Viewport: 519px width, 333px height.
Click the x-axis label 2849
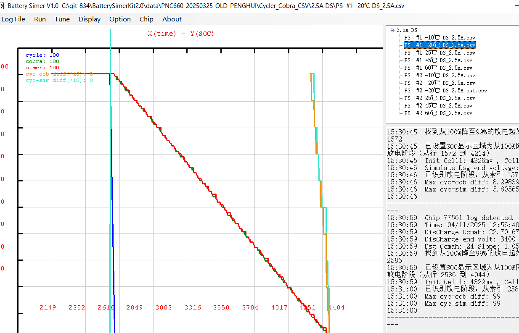point(135,307)
